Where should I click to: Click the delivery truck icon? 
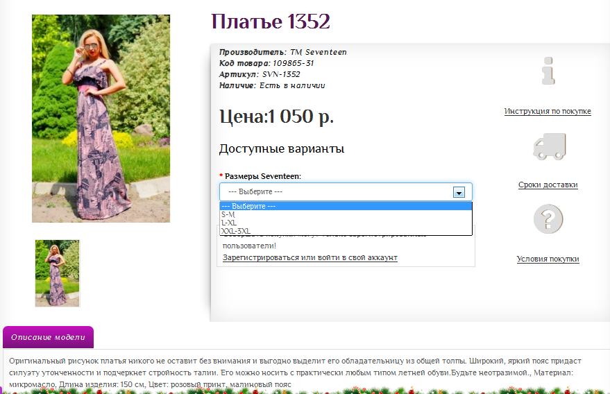coord(550,146)
